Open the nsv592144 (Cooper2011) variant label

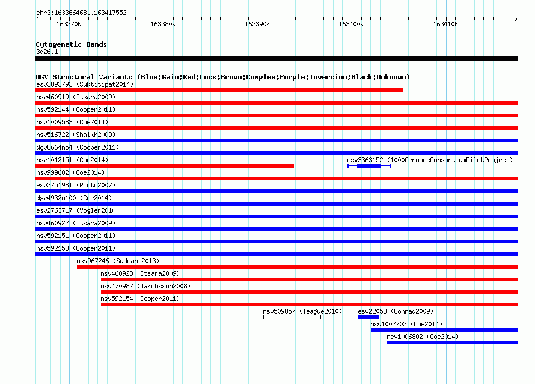pyautogui.click(x=76, y=109)
